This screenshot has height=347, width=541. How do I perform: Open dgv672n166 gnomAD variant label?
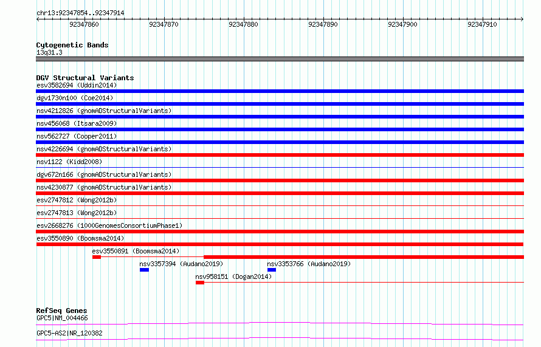[104, 174]
